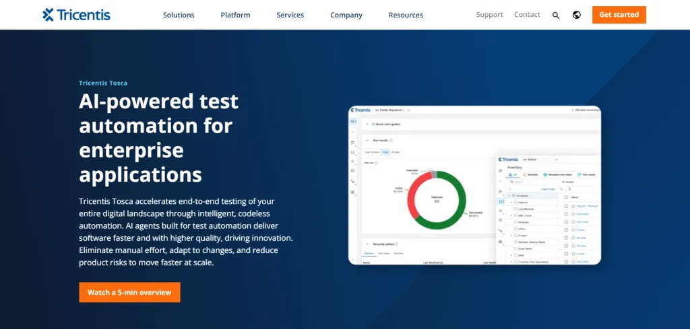Select the All tab in Inventory
Viewport: 690px width, 329px height.
pyautogui.click(x=513, y=174)
